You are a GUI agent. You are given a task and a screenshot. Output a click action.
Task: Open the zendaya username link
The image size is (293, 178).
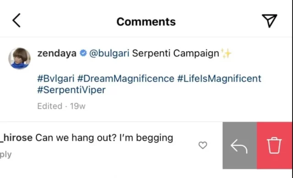point(57,53)
